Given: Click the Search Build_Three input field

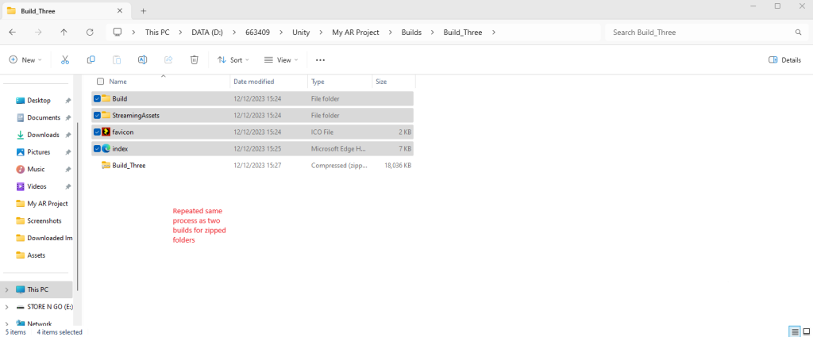Looking at the screenshot, I should [699, 33].
